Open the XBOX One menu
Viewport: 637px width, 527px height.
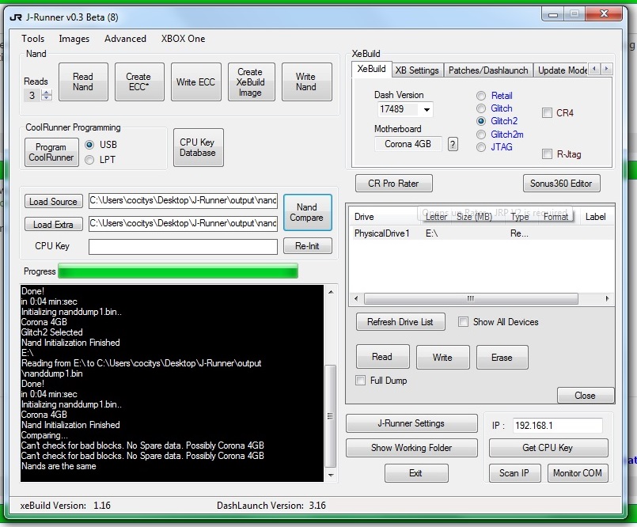tap(184, 39)
